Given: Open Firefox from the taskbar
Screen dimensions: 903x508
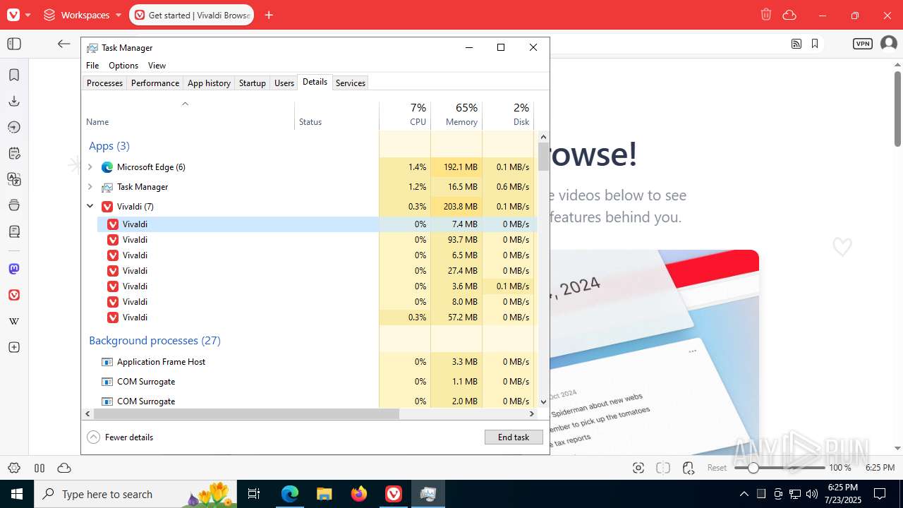Looking at the screenshot, I should (359, 494).
